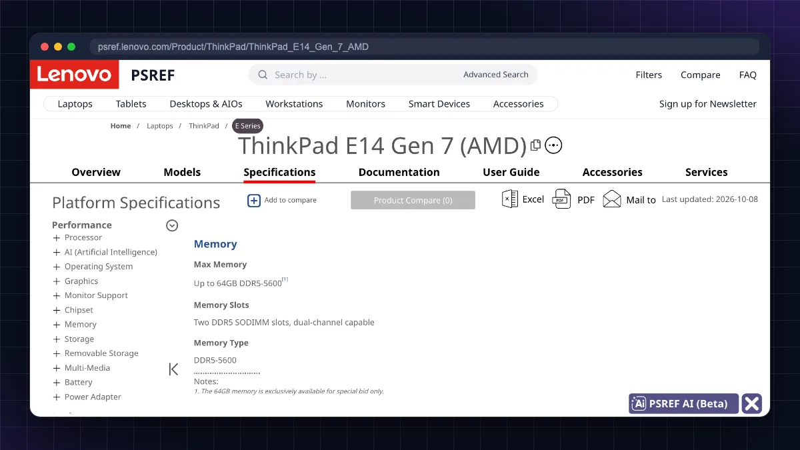Viewport: 800px width, 450px height.
Task: Open Smart Devices category
Action: coord(439,104)
